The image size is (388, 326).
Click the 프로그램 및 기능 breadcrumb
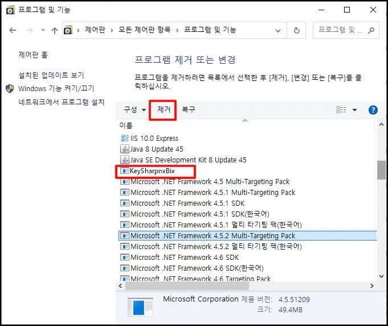click(x=210, y=30)
